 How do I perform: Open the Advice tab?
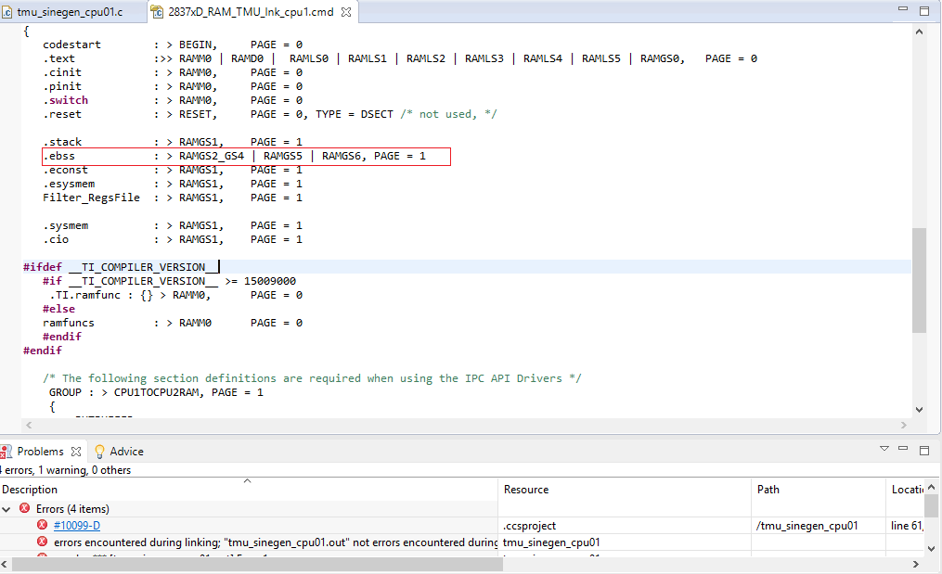[x=126, y=452]
